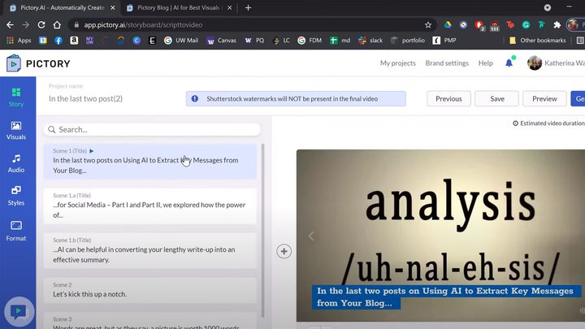
Task: Open the UW Mail bookmark
Action: click(x=181, y=41)
